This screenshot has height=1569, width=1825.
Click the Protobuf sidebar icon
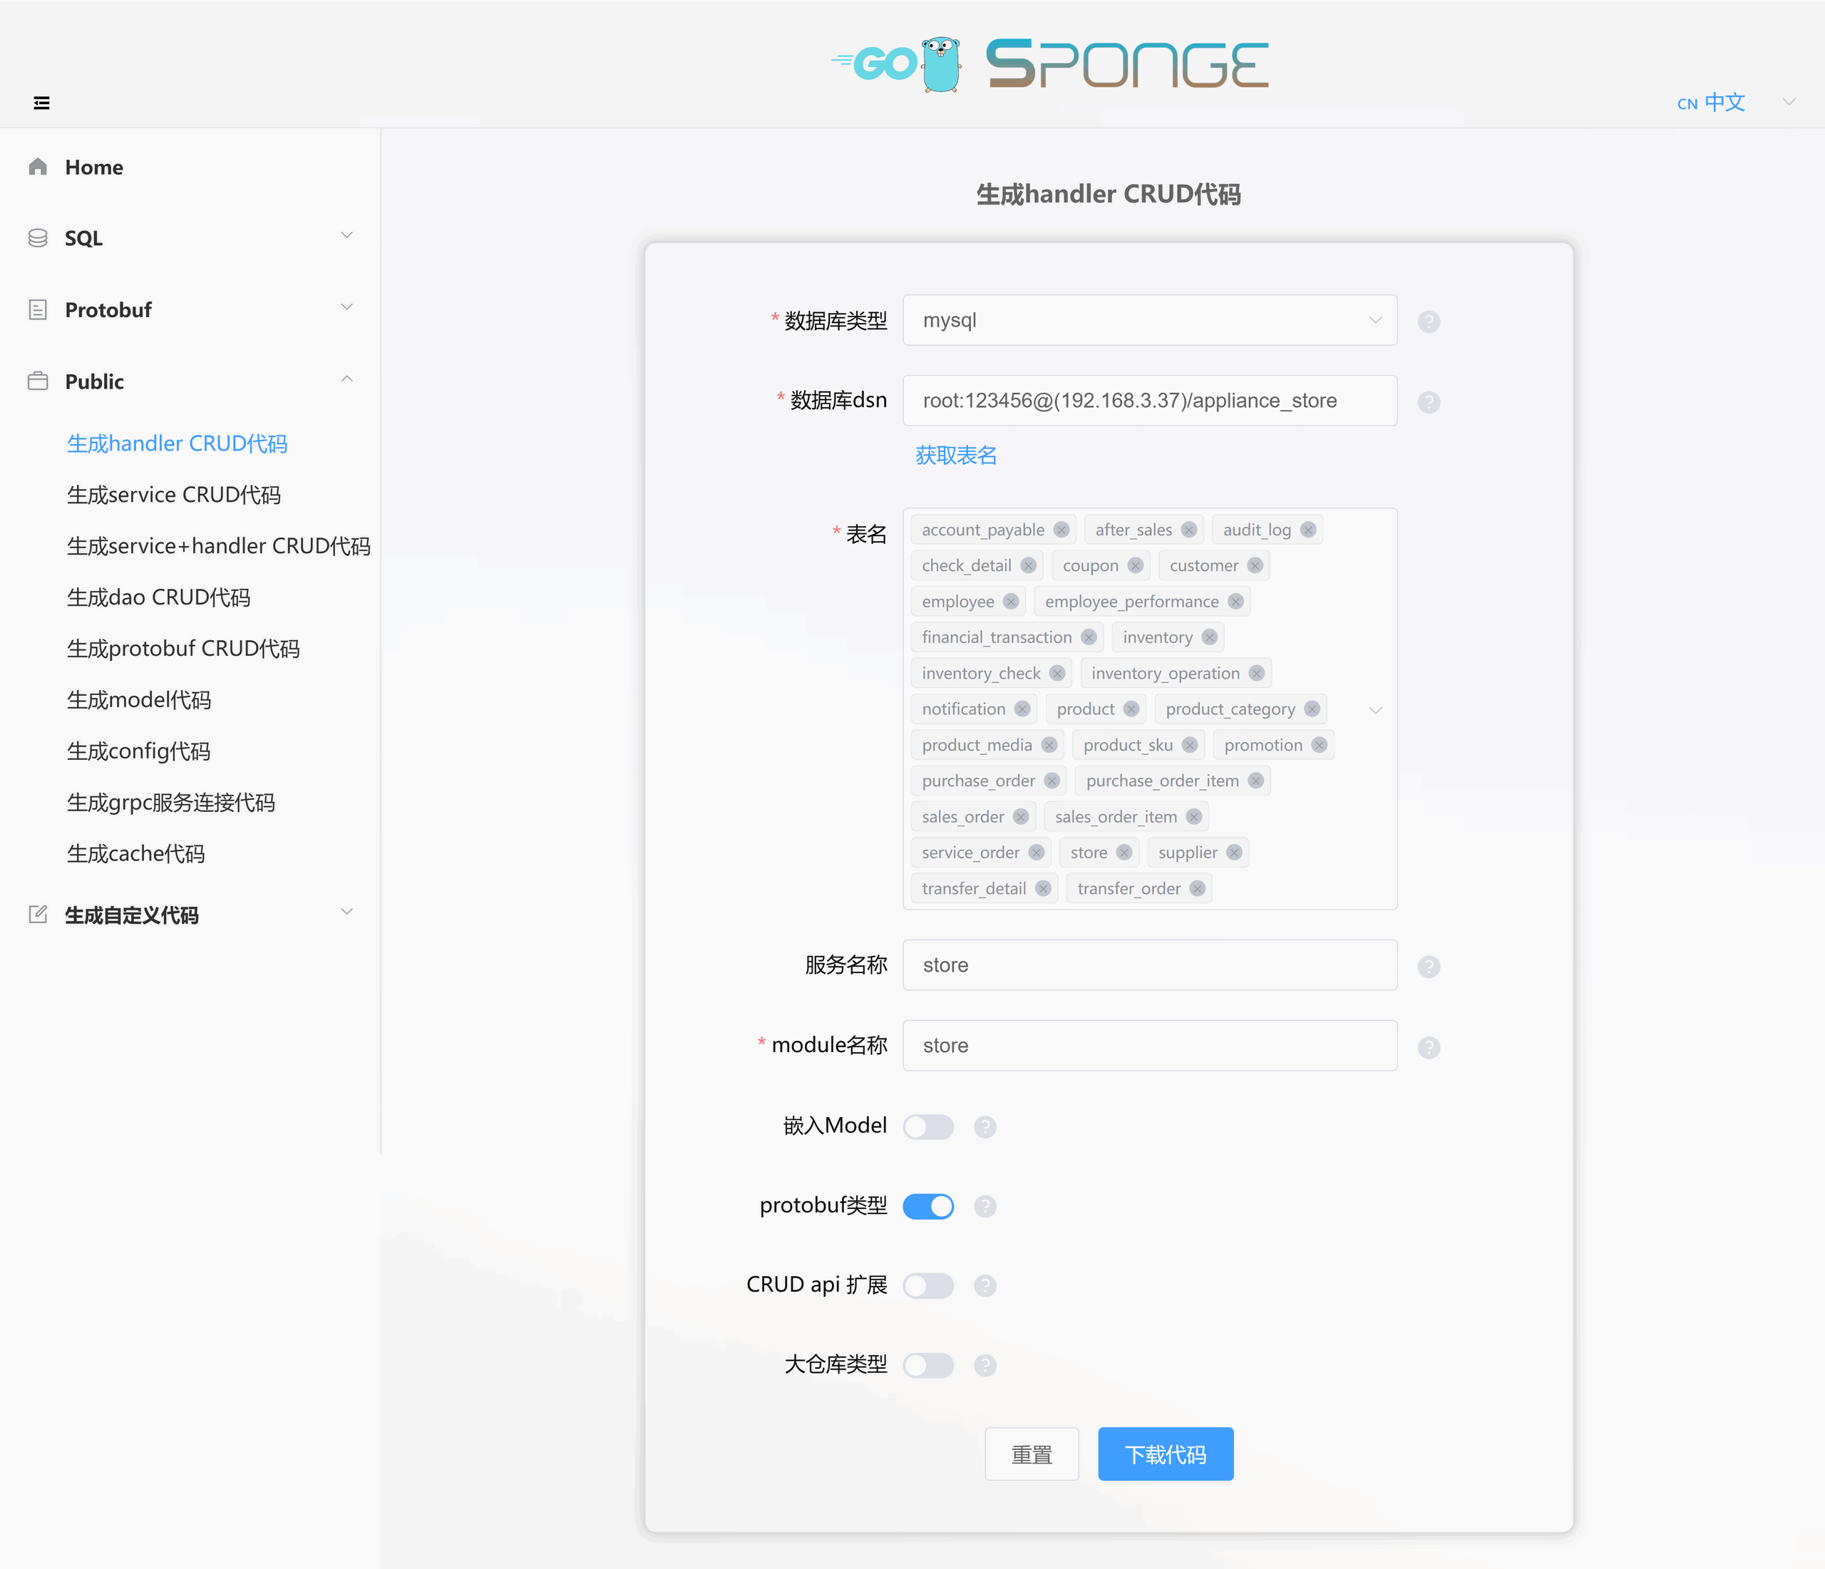pos(37,309)
